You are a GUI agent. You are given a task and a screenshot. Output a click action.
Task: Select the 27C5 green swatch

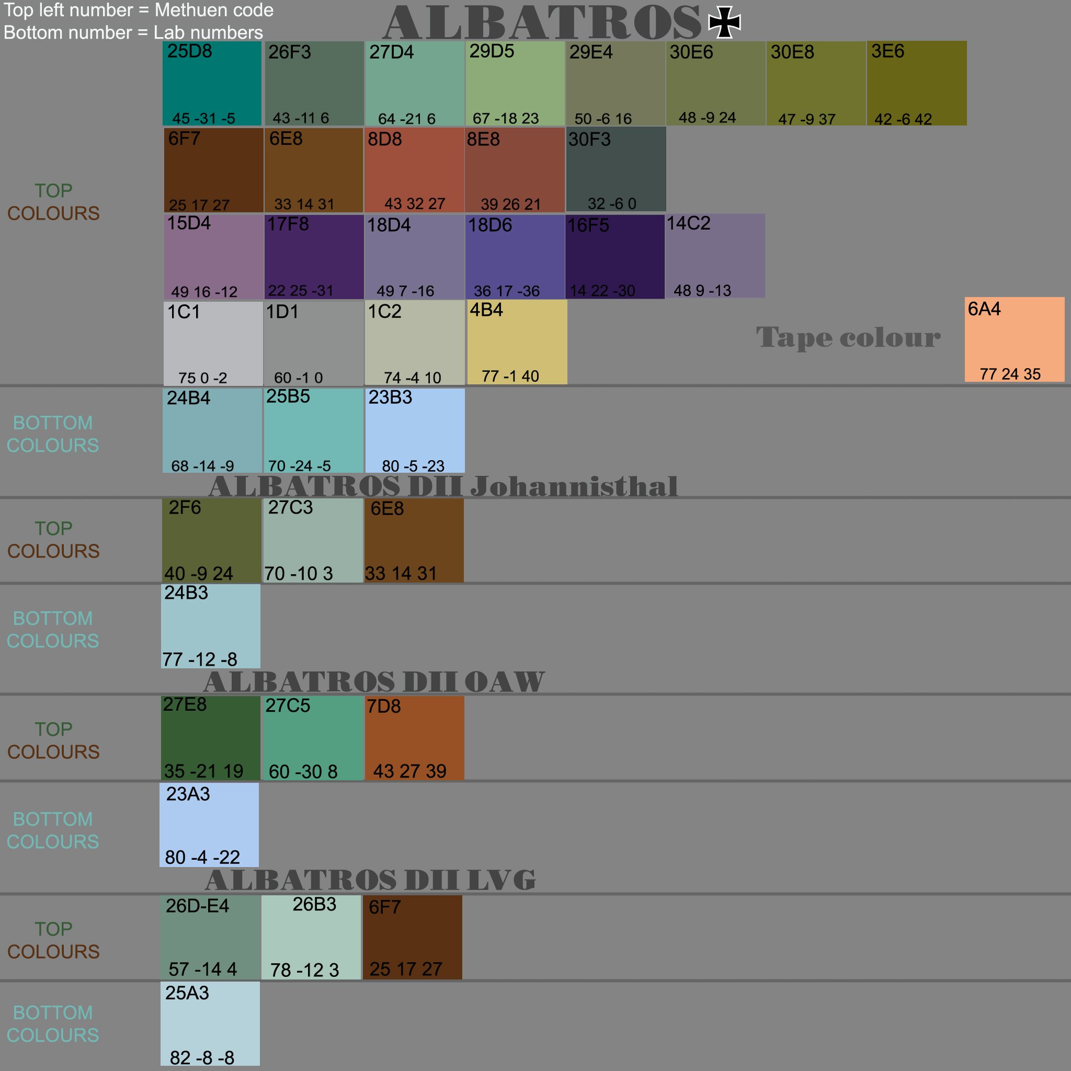coord(313,738)
